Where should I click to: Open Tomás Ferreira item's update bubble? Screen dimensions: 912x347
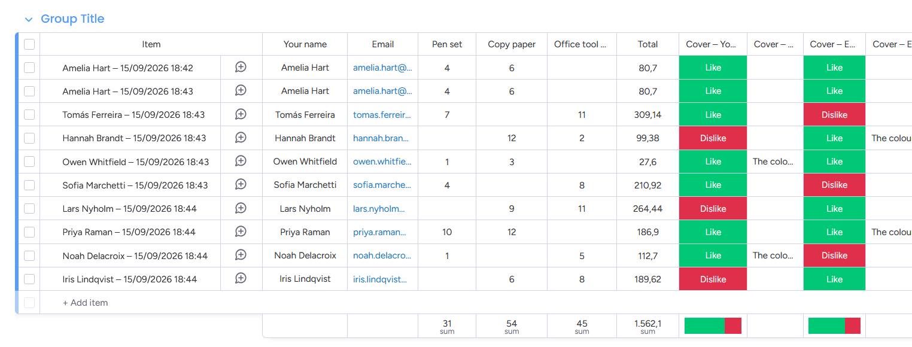point(241,114)
